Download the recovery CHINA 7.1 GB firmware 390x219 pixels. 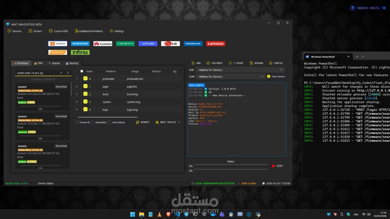click(61, 116)
